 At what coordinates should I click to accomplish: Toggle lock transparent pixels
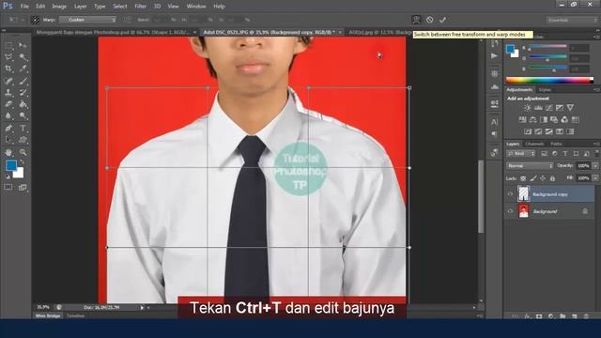click(x=523, y=178)
